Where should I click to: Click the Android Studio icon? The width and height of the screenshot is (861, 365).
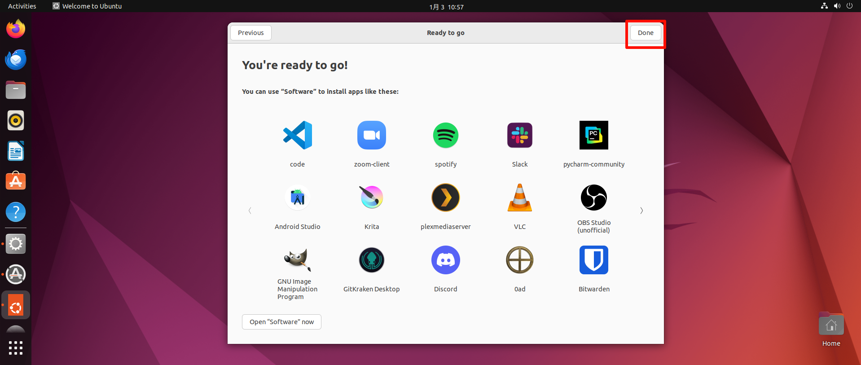click(x=298, y=198)
